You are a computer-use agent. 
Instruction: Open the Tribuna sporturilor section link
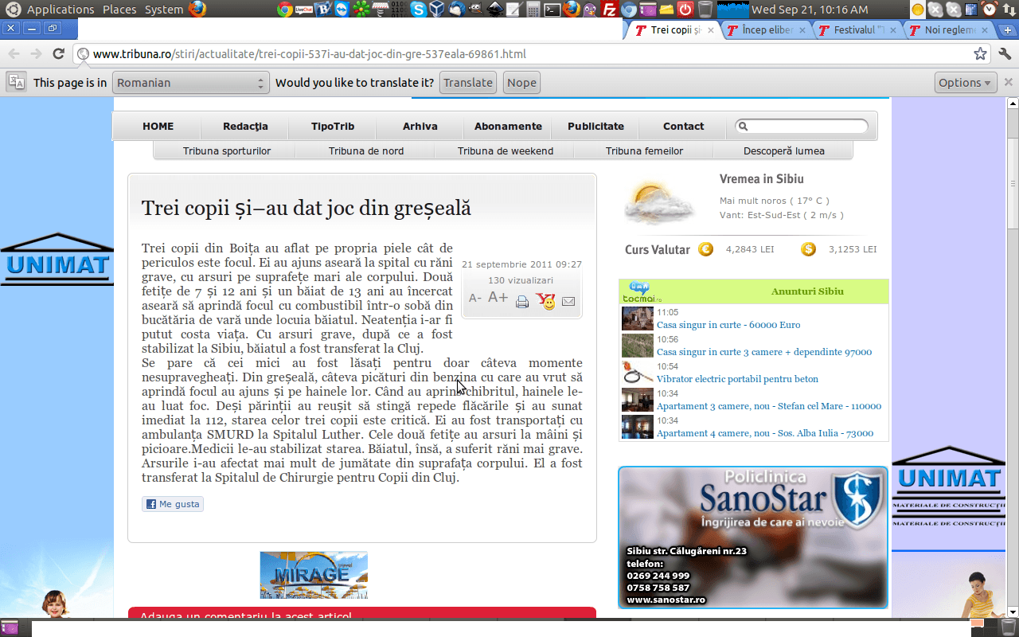coord(227,150)
